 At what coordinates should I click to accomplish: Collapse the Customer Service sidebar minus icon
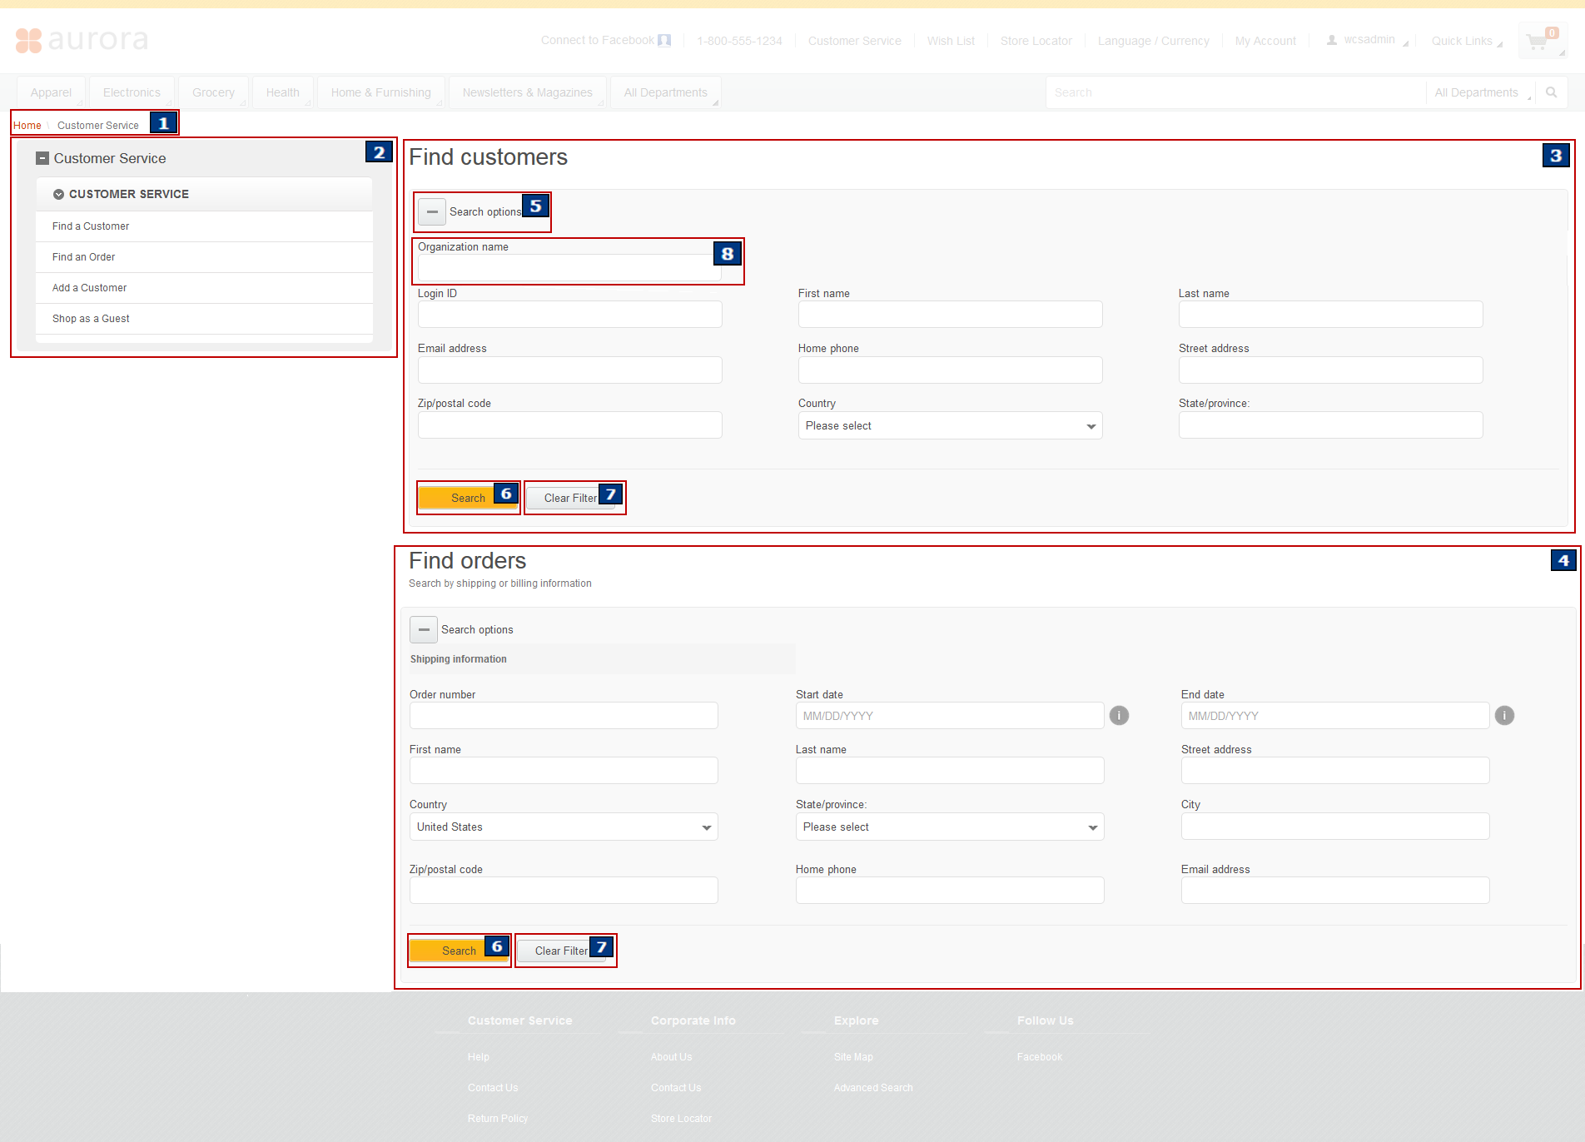point(42,158)
